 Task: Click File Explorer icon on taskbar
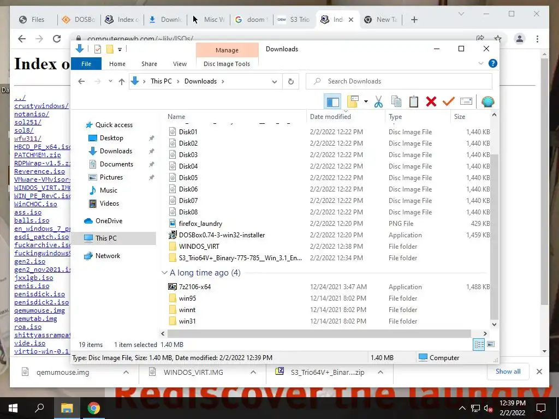coord(67,408)
